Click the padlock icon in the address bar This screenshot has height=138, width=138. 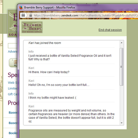pos(30,15)
